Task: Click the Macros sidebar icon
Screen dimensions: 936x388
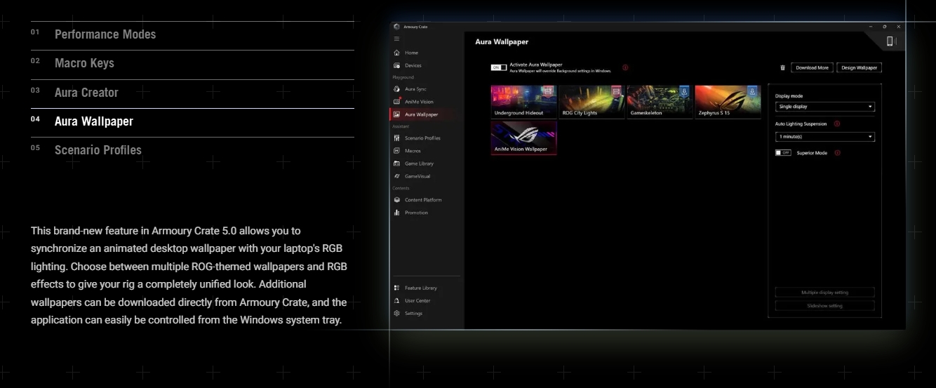Action: coord(397,151)
